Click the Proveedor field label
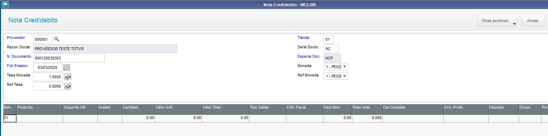548x136 pixels. point(16,38)
